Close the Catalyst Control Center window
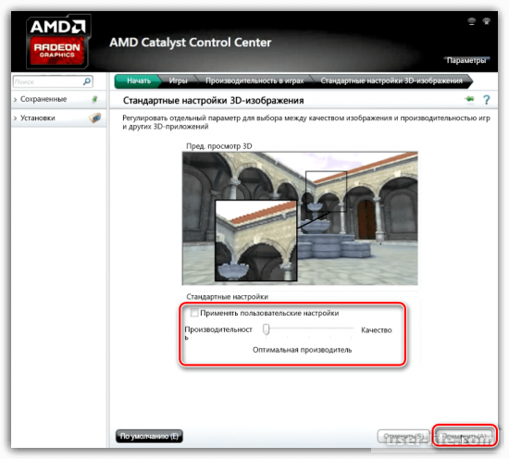This screenshot has width=509, height=459. coord(486,22)
